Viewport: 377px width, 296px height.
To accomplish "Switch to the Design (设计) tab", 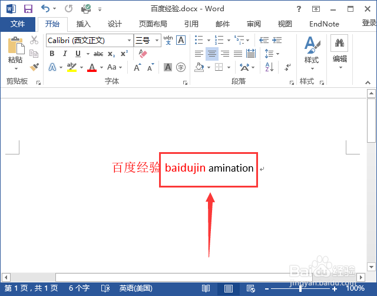I will coord(115,24).
